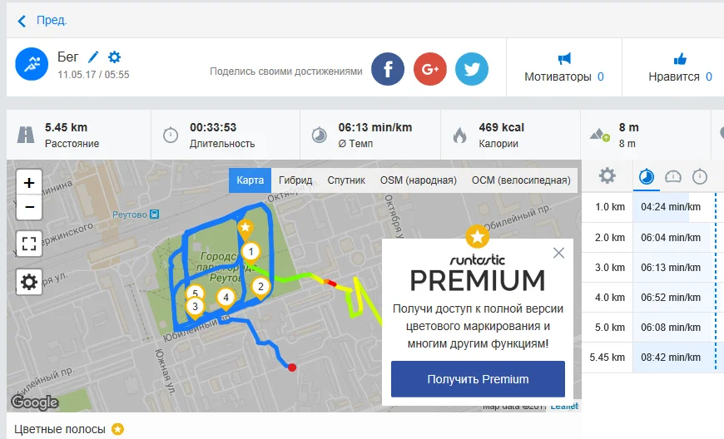
Task: Click the activity date 11.05.17 / 05:55
Action: pos(93,75)
